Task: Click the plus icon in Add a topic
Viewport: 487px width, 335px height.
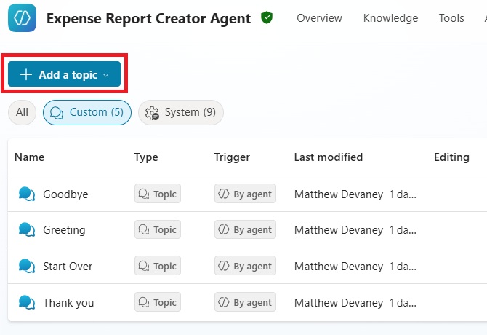Action: 26,74
